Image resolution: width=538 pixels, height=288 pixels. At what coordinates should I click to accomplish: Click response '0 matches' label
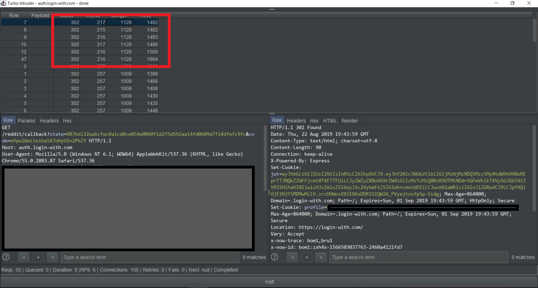pyautogui.click(x=523, y=257)
